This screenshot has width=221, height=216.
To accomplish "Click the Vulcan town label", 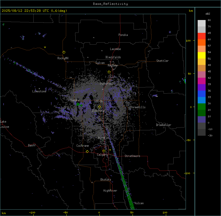I will coord(139,203).
